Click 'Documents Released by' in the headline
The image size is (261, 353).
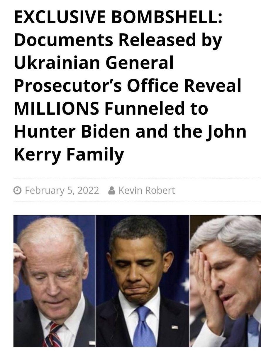(x=118, y=41)
